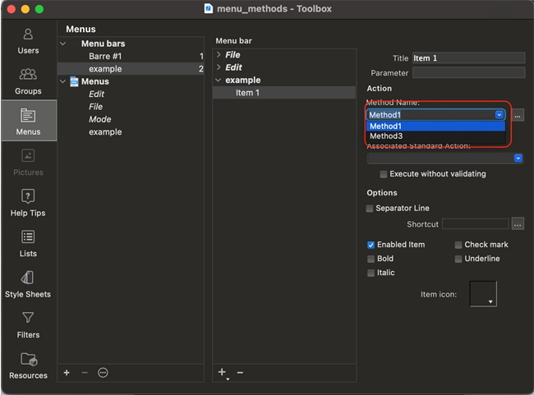The image size is (534, 395).
Task: Open the Lists section in sidebar
Action: (x=29, y=243)
